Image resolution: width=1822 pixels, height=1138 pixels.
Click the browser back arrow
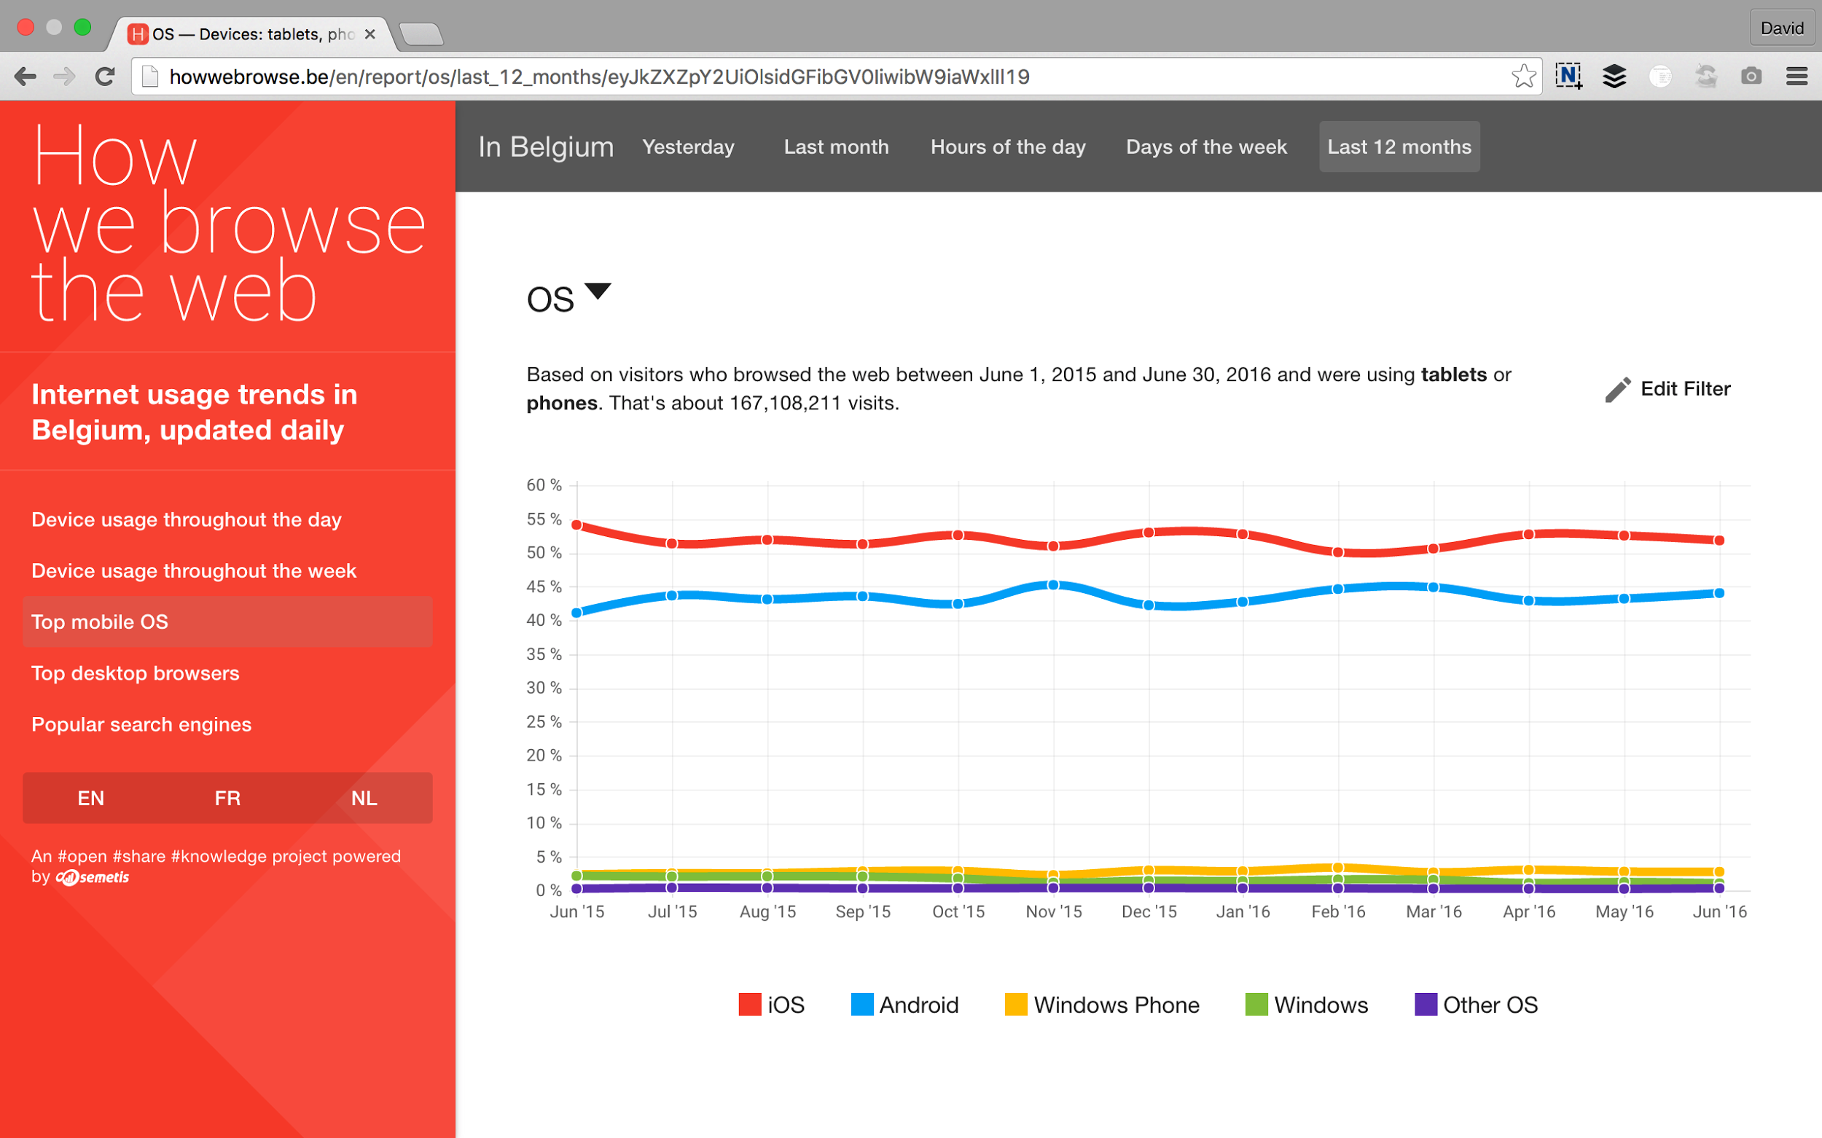[25, 76]
